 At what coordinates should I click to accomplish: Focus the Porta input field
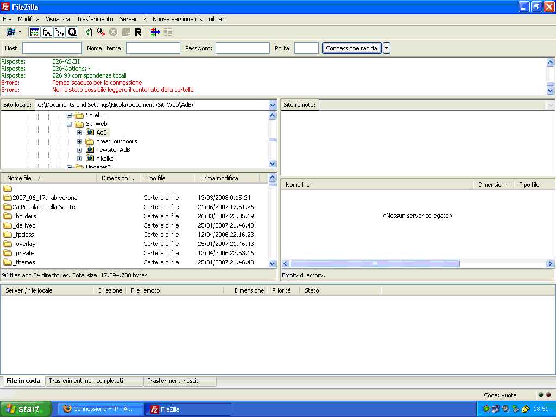306,48
